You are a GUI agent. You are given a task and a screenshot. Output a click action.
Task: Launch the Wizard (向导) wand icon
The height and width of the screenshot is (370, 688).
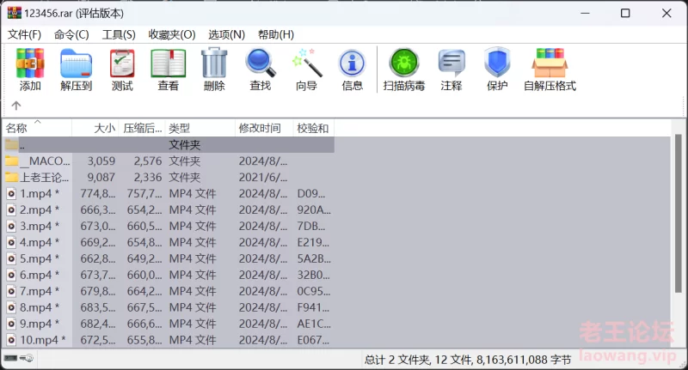(x=306, y=64)
